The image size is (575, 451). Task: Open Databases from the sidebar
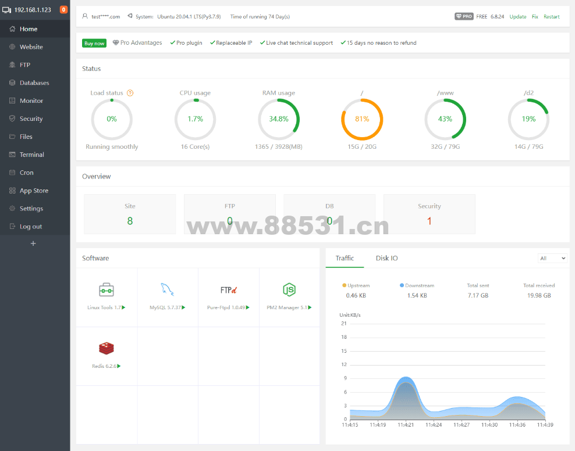point(34,83)
